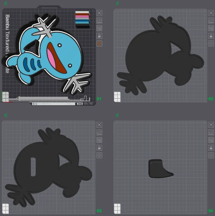Click the green 02 plate number label
This screenshot has width=215, height=216.
point(210,99)
